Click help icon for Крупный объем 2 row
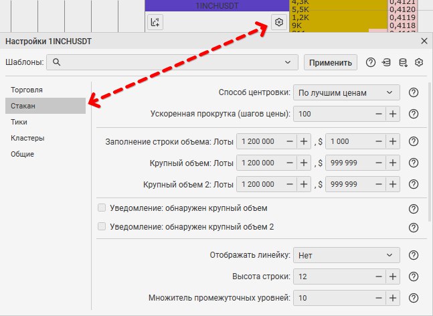This screenshot has width=433, height=316. [413, 184]
